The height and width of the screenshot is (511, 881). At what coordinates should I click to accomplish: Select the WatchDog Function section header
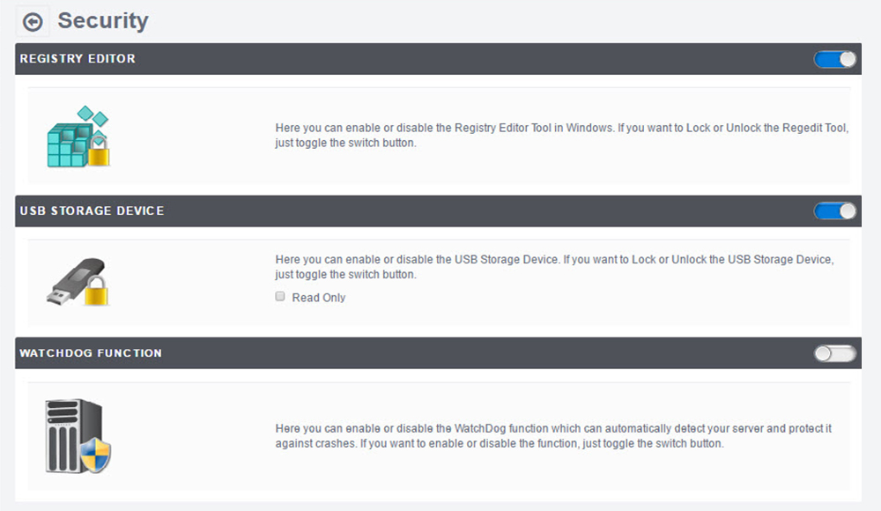point(91,353)
